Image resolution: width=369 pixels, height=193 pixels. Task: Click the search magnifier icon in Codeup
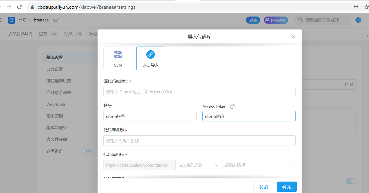click(300, 20)
